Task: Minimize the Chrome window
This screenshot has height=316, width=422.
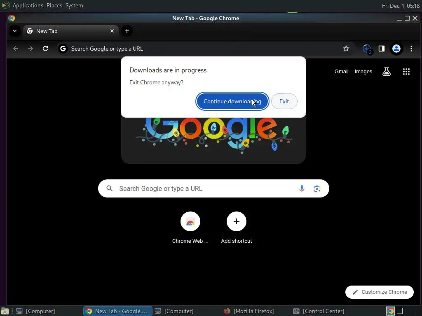Action: pyautogui.click(x=399, y=18)
